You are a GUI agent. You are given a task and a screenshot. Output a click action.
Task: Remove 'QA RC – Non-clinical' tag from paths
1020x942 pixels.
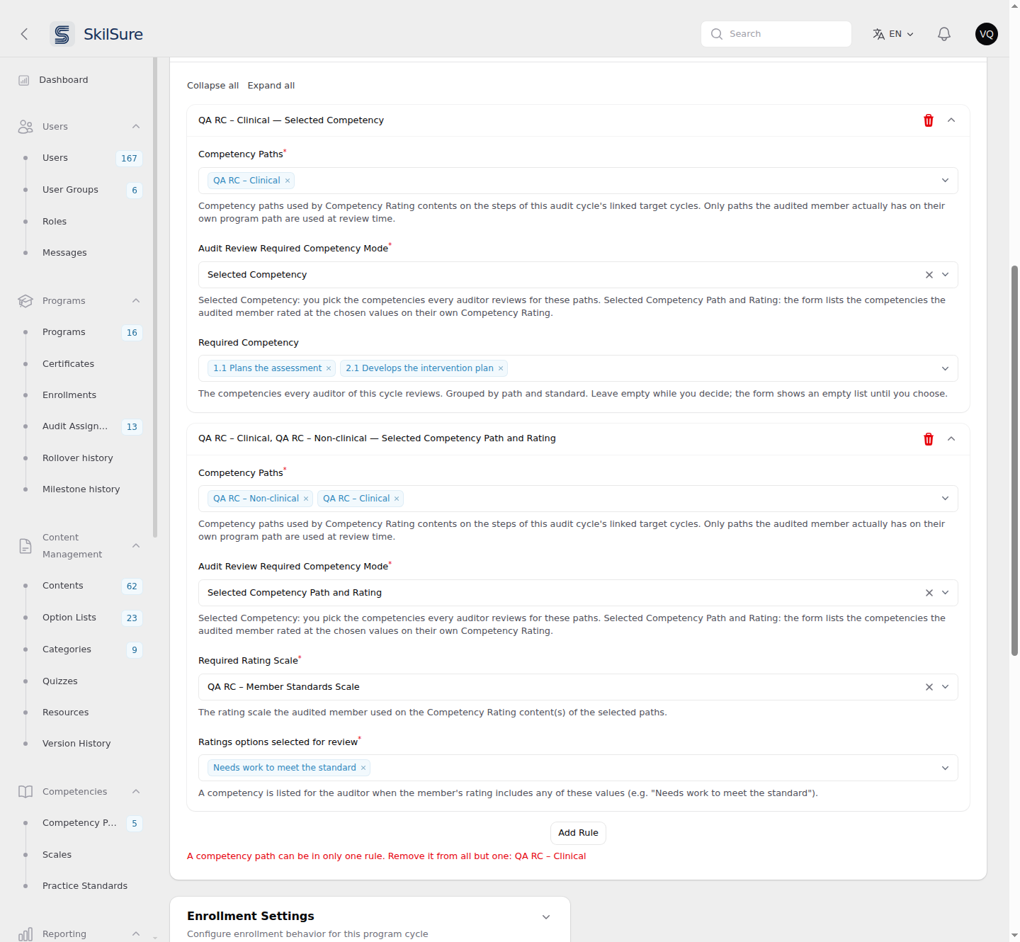[306, 499]
